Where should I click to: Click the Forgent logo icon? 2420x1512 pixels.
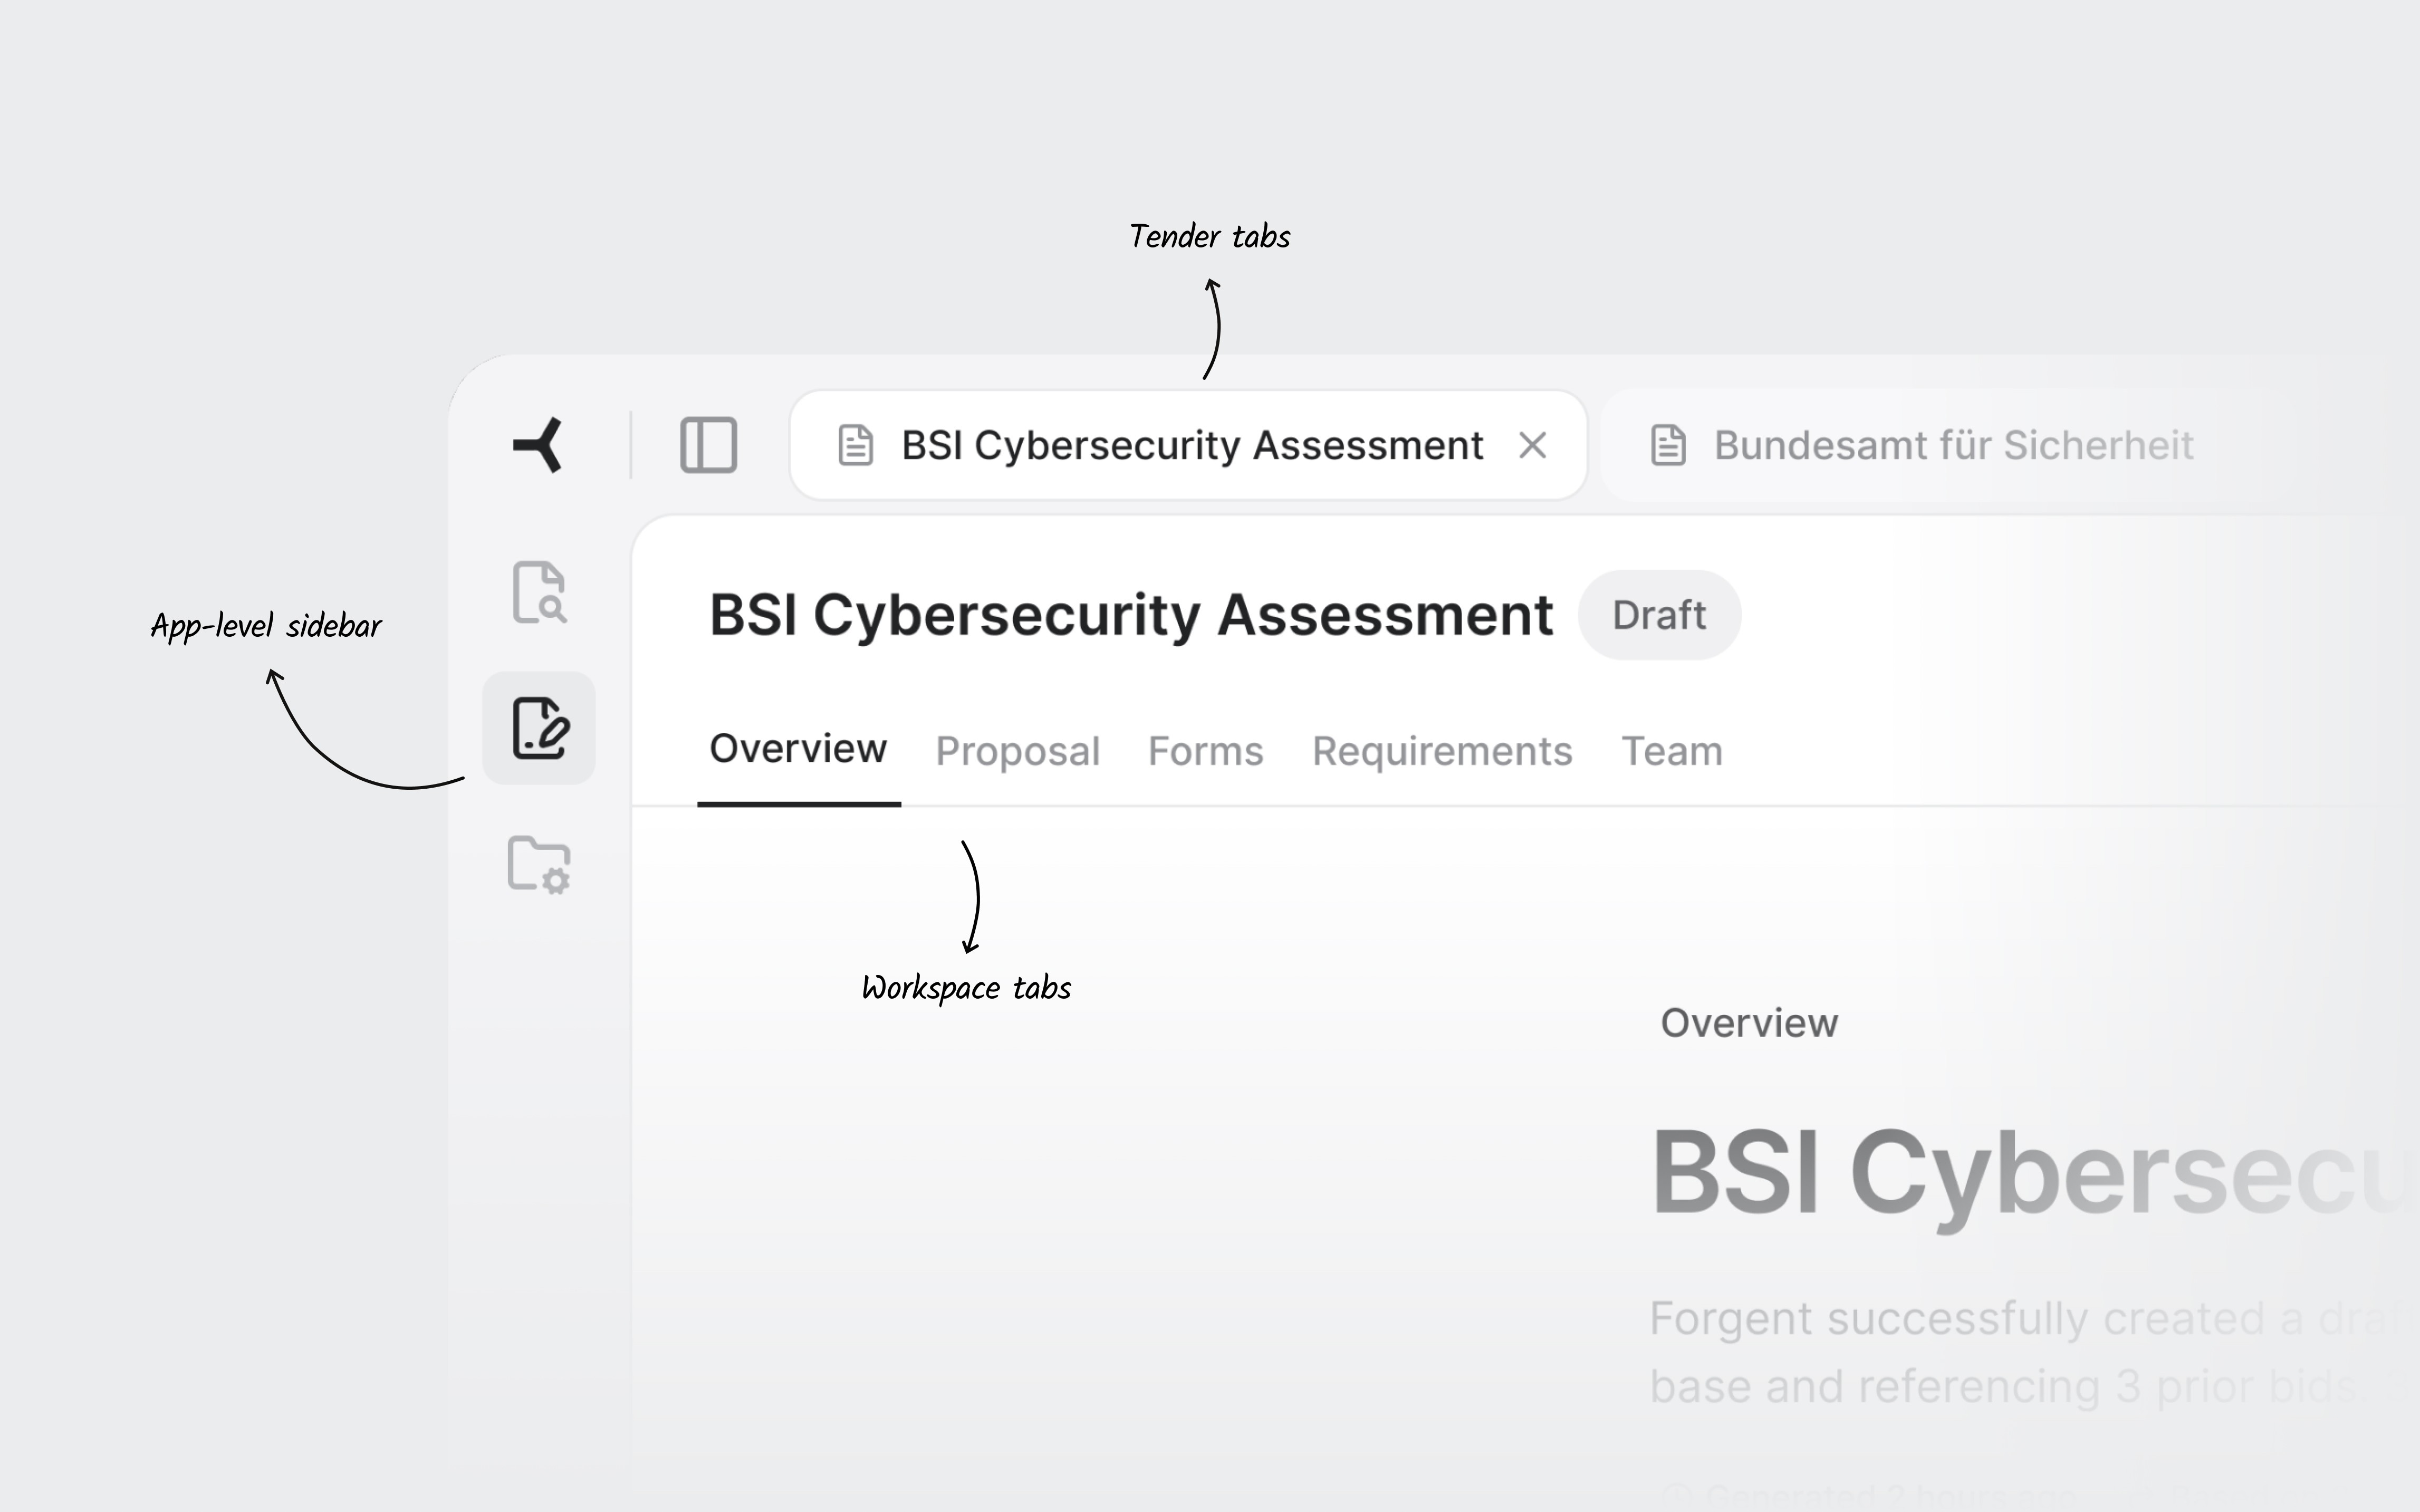pyautogui.click(x=539, y=445)
